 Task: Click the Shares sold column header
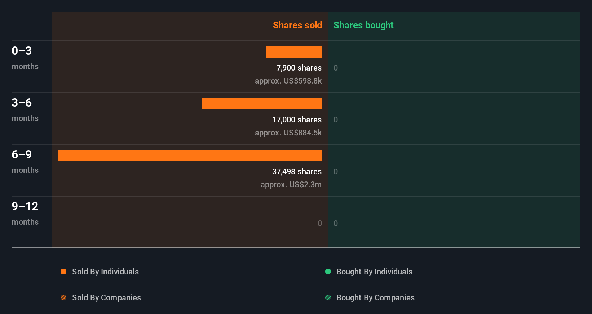point(297,25)
